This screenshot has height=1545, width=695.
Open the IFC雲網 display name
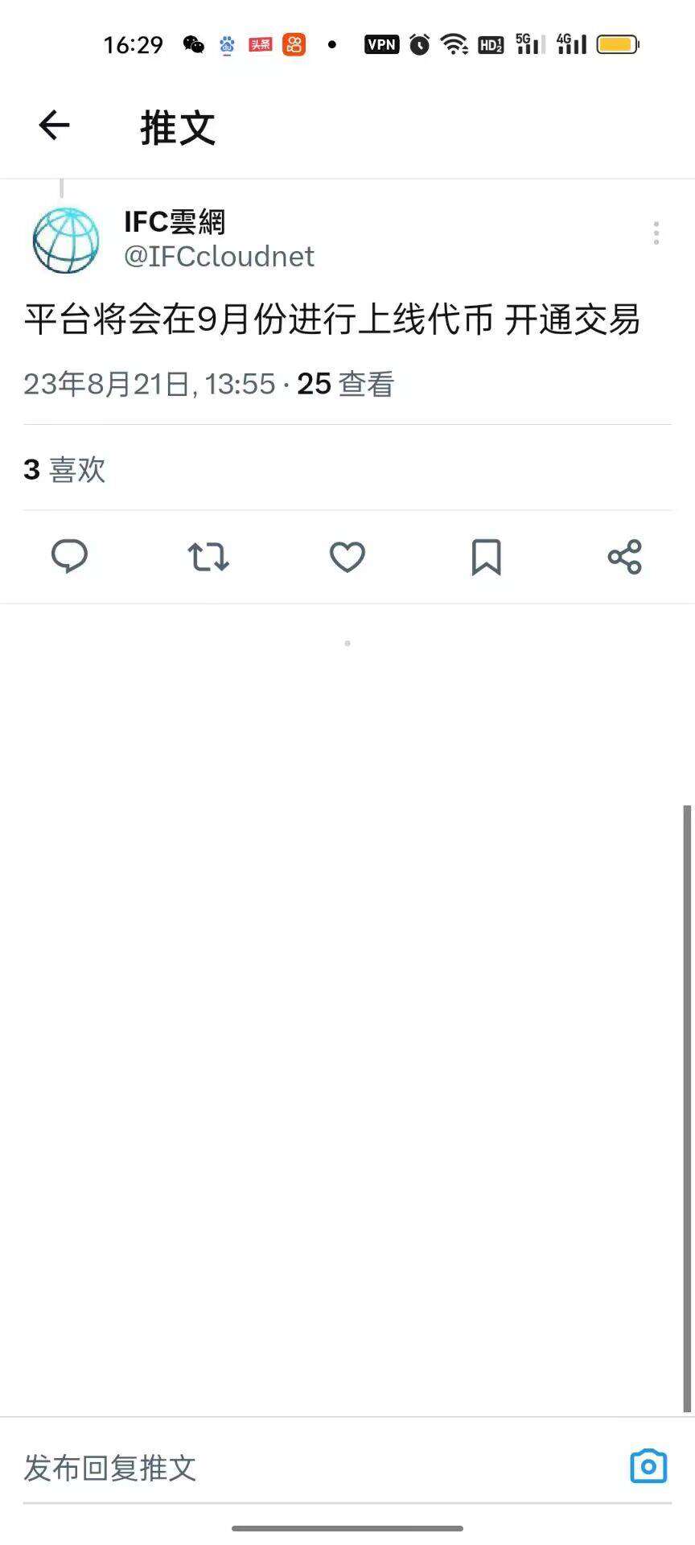tap(175, 221)
